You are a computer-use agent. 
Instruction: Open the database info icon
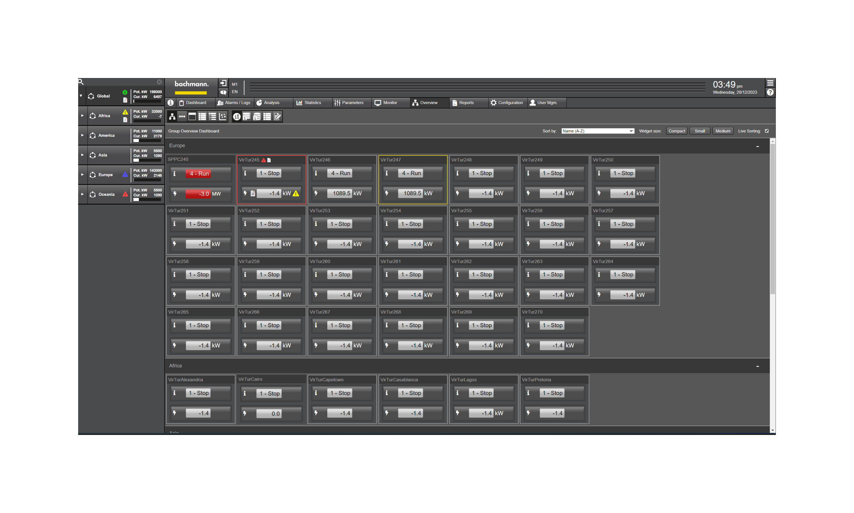257,116
